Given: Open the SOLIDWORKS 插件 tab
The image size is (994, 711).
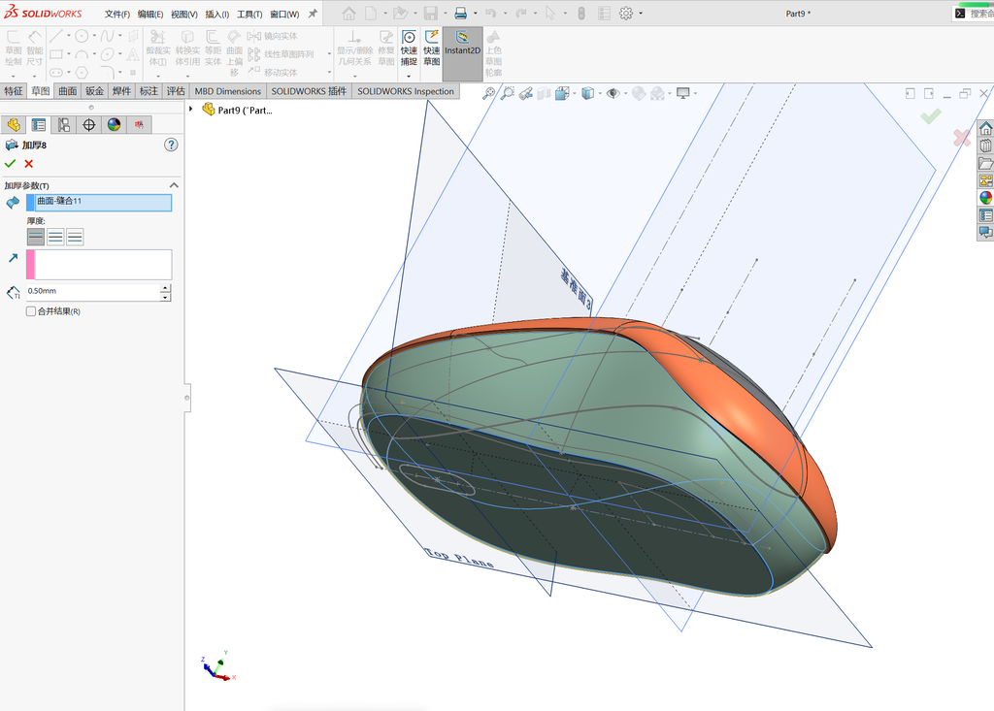Looking at the screenshot, I should tap(310, 91).
